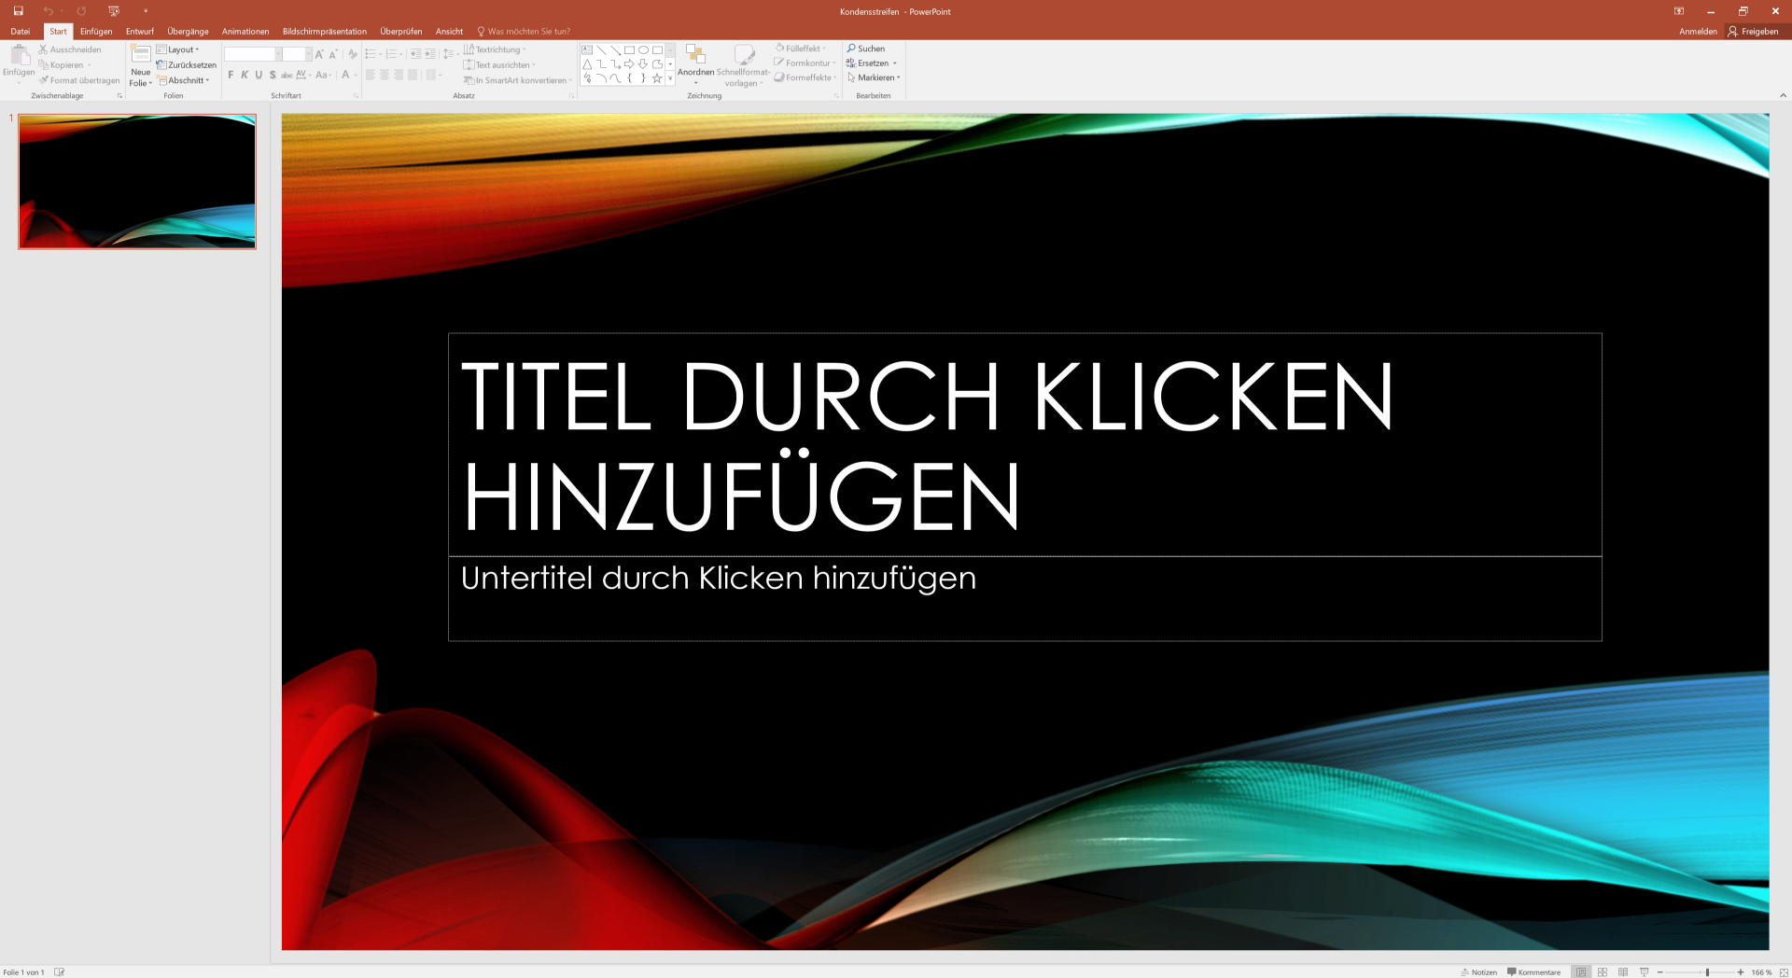
Task: Switch to the Entwurf tab
Action: (140, 31)
